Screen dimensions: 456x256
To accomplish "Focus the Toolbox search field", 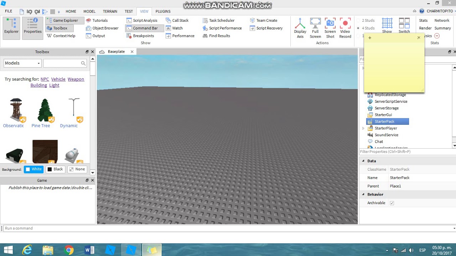I will click(65, 63).
